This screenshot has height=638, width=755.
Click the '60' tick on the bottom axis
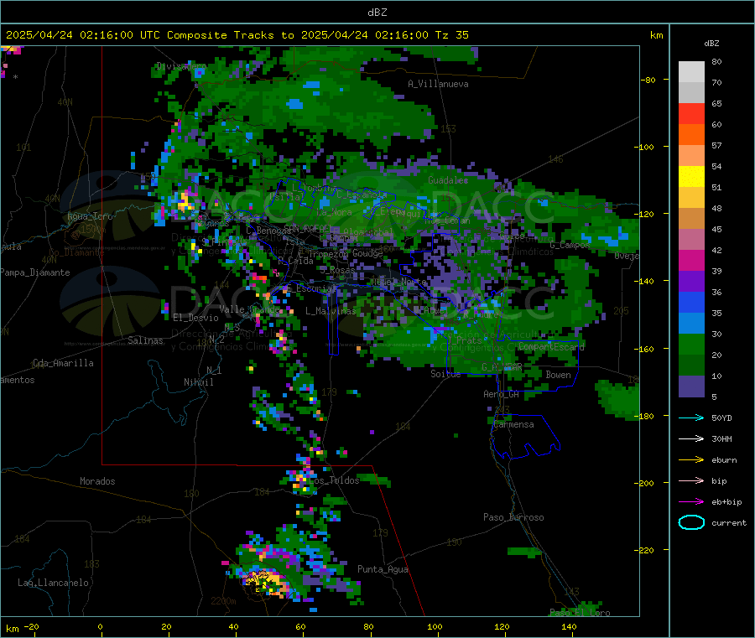pyautogui.click(x=300, y=626)
